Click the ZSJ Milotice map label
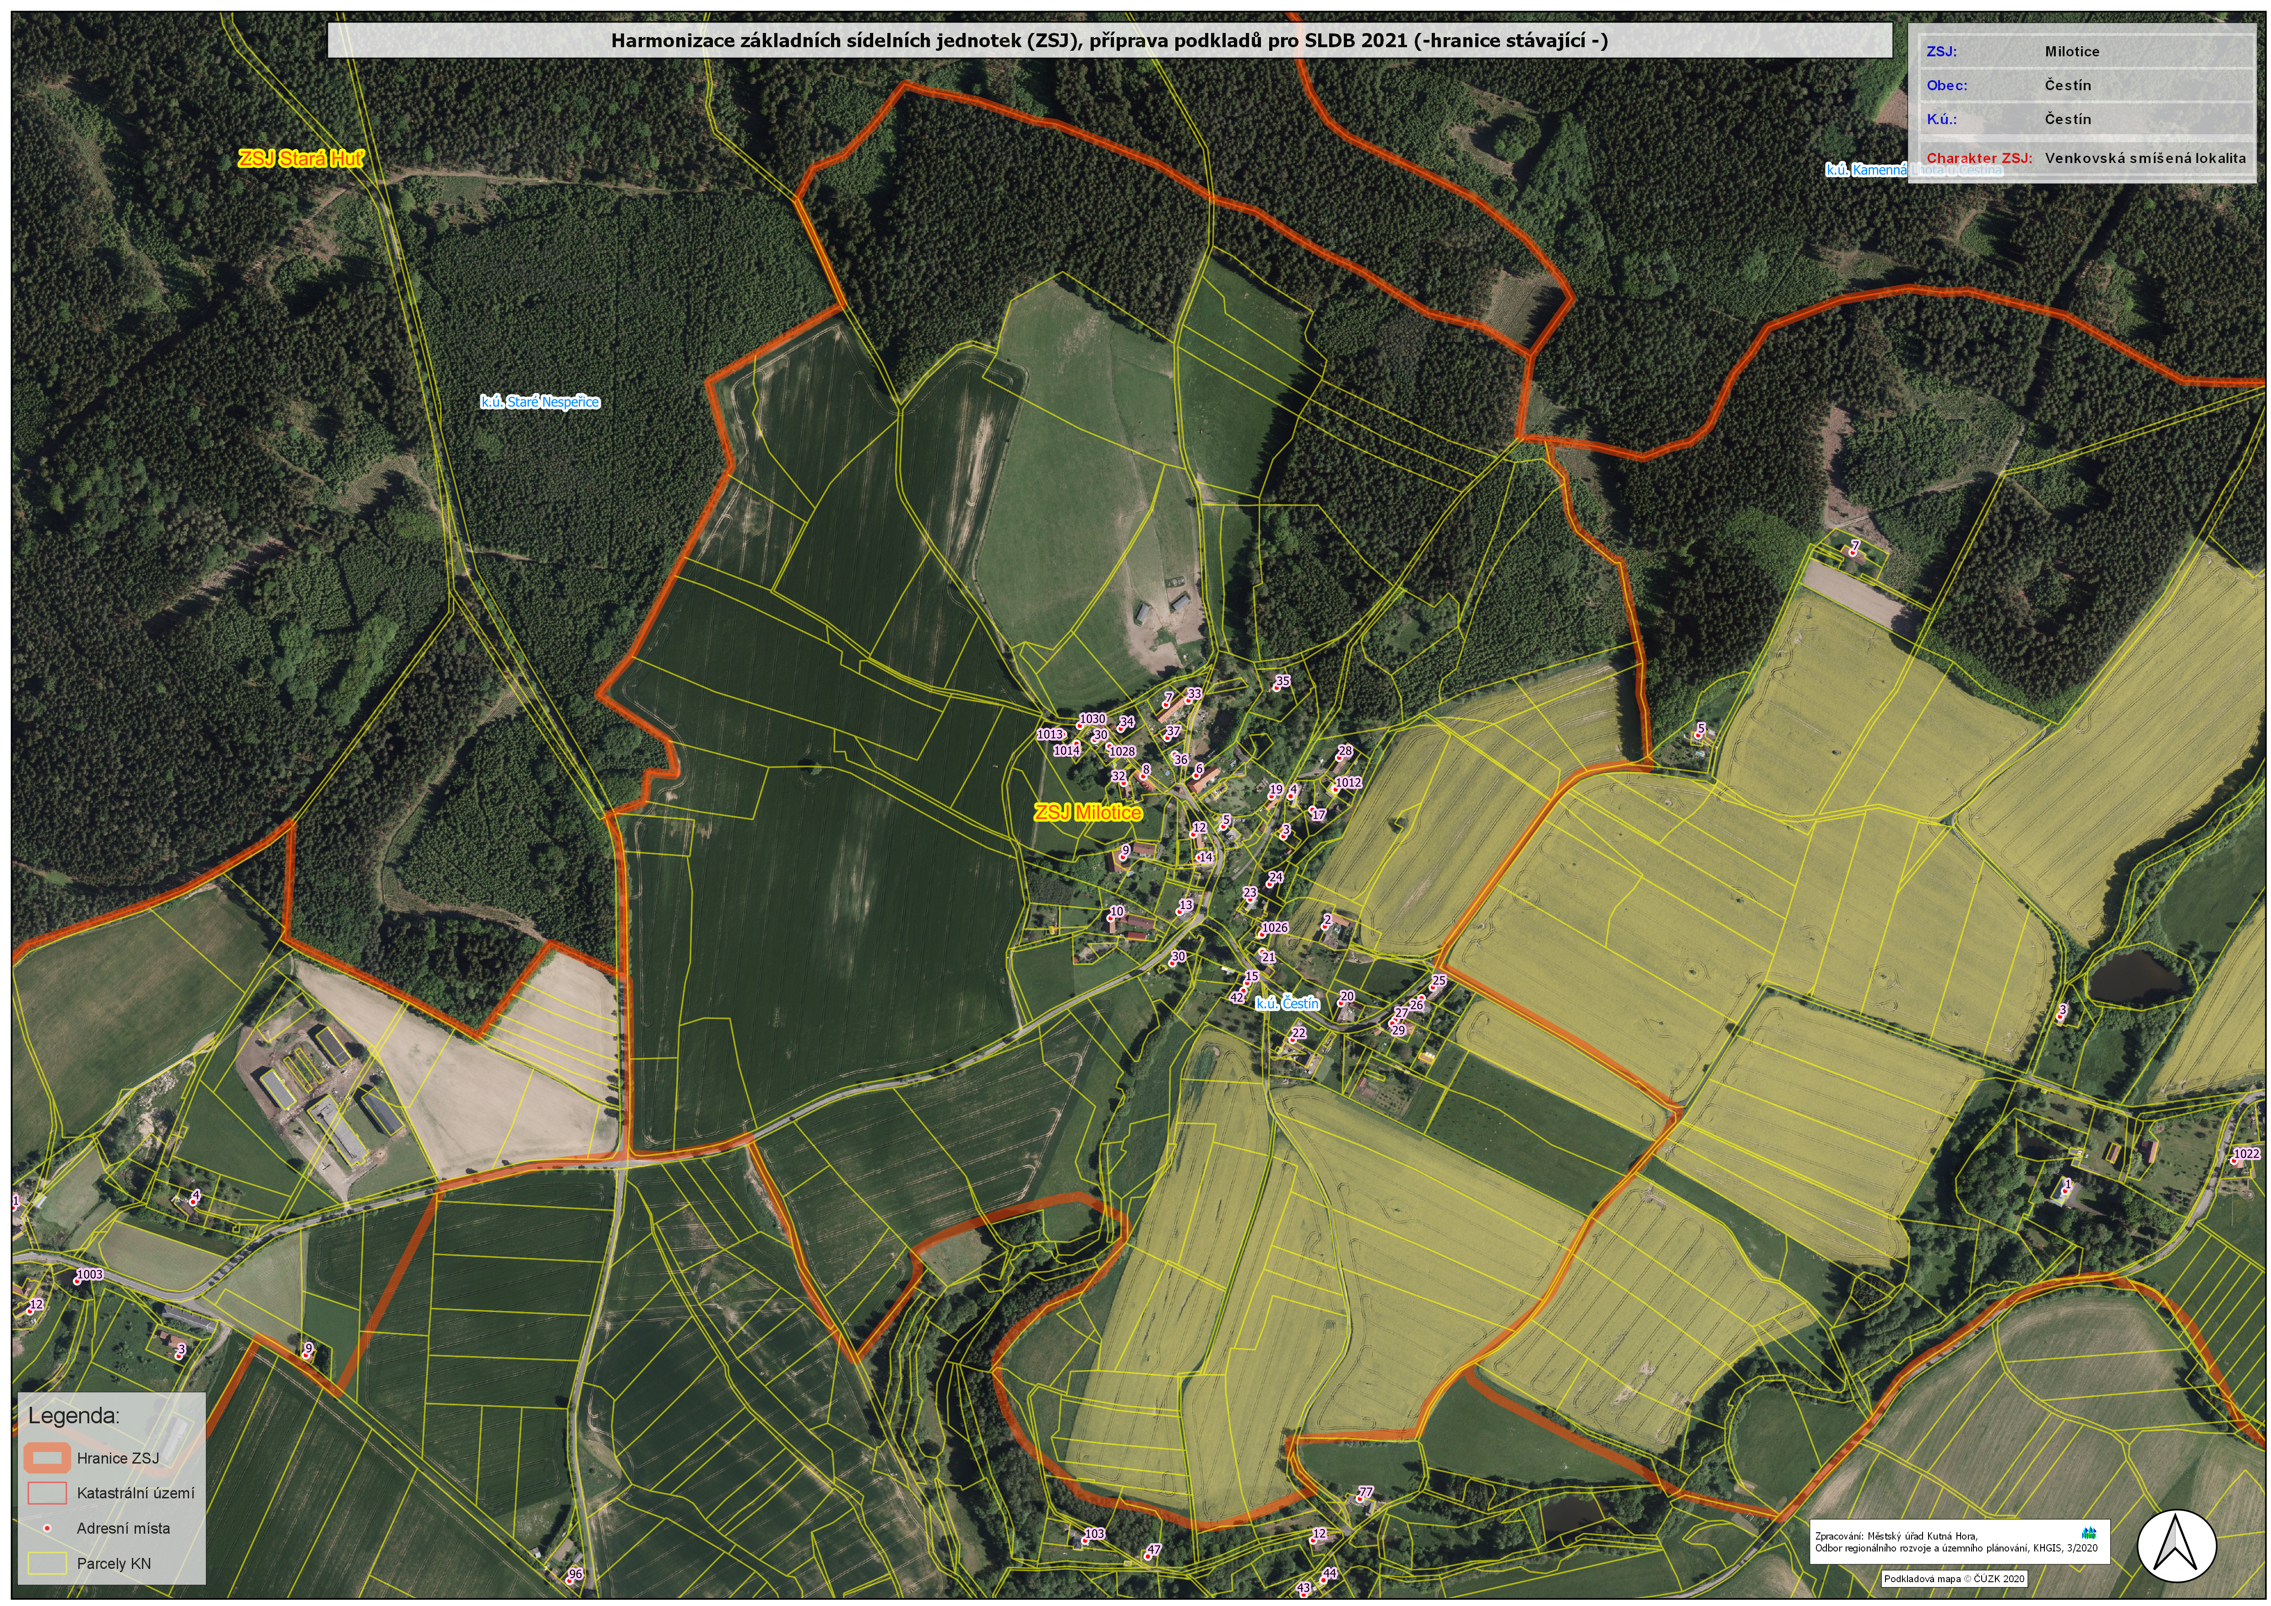Screen dimensions: 2271x1606 pos(1087,812)
